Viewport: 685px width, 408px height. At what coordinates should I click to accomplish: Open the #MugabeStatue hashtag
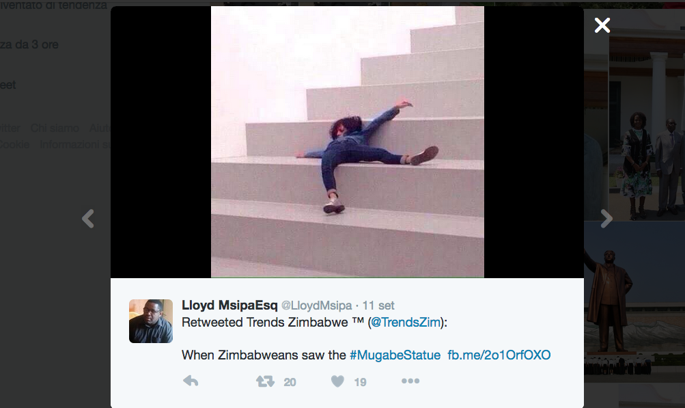tap(395, 355)
